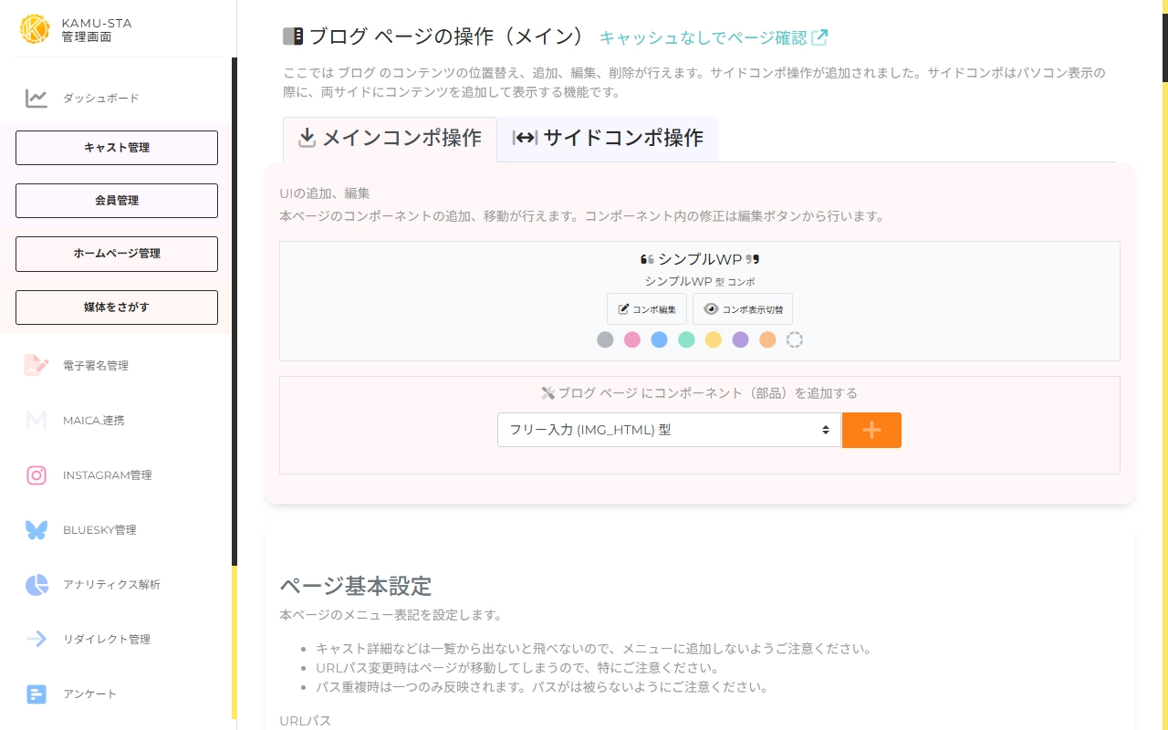Click the arrows icon on サイドコンポ操作 tab
Image resolution: width=1168 pixels, height=730 pixels.
point(525,138)
